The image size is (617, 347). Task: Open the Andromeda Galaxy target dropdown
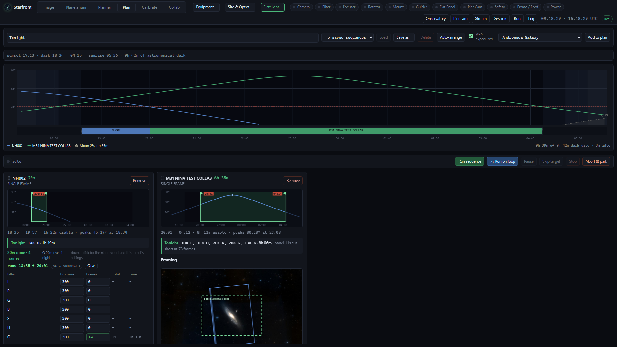[x=540, y=37]
